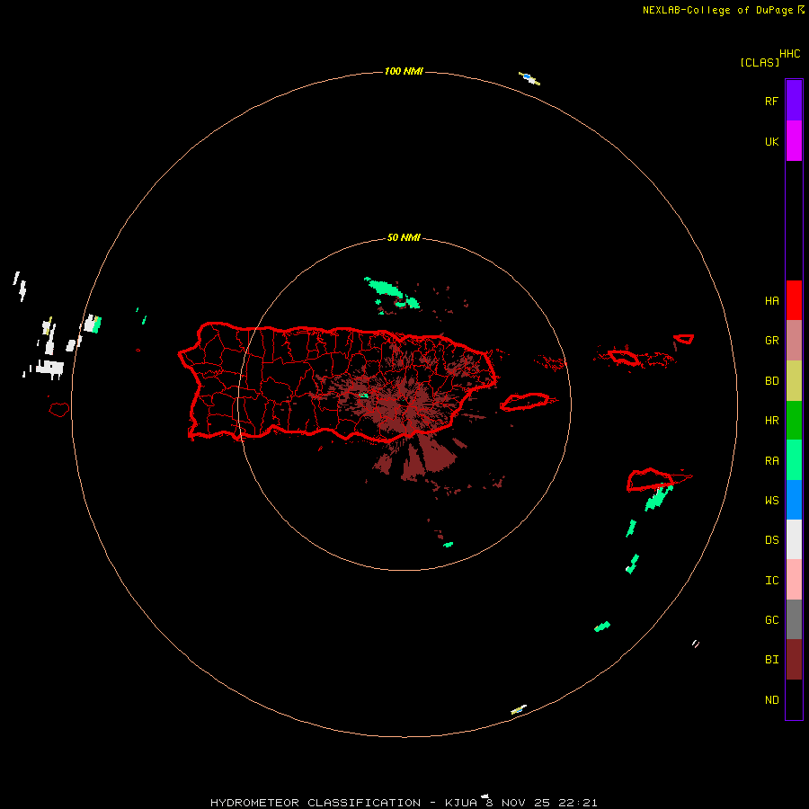
Task: Click the rain echo below St. Croix
Action: [x=658, y=498]
